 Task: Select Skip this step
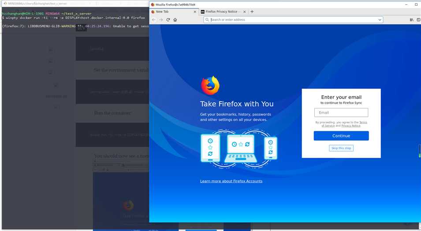tap(341, 148)
